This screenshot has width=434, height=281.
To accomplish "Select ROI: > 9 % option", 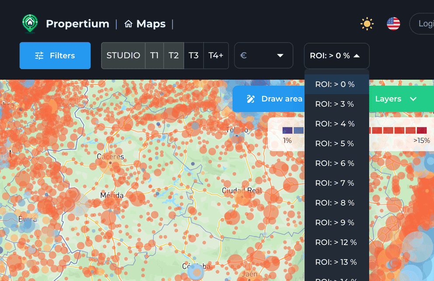I will (337, 223).
